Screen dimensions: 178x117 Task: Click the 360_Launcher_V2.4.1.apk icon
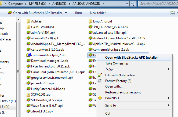coord(90,27)
